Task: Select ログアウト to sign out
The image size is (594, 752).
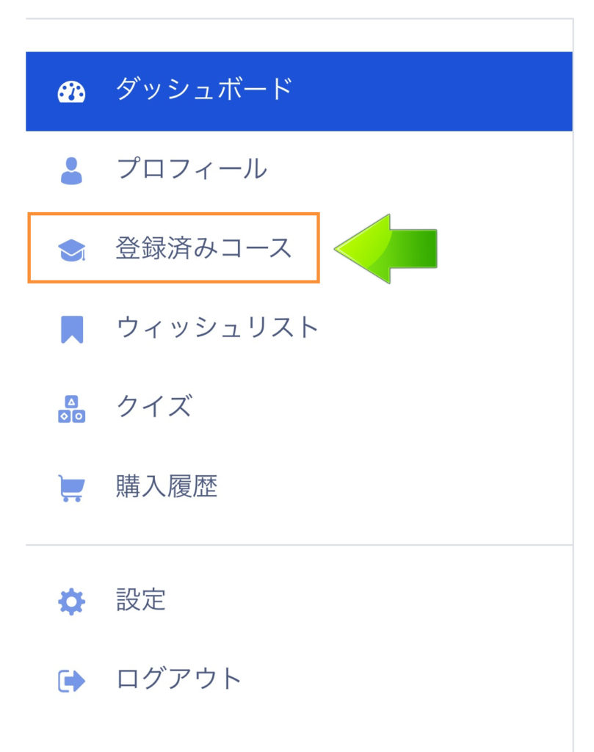Action: 179,679
